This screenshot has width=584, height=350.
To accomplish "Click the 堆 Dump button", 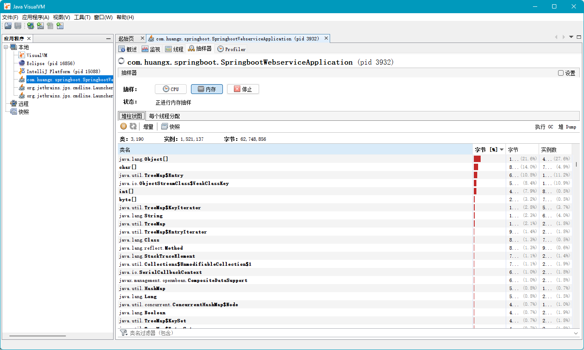I will pos(567,127).
